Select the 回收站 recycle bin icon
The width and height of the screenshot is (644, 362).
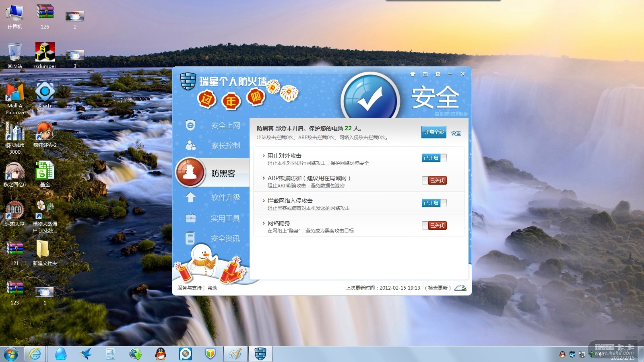[x=15, y=56]
